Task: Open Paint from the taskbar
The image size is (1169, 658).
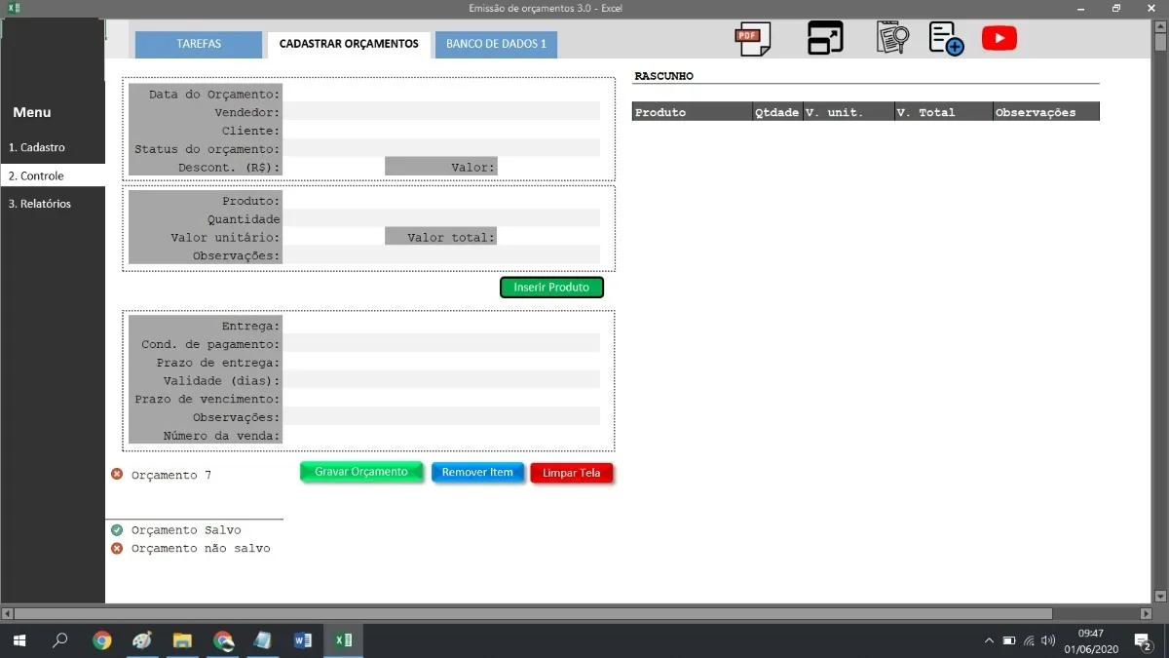Action: [142, 640]
